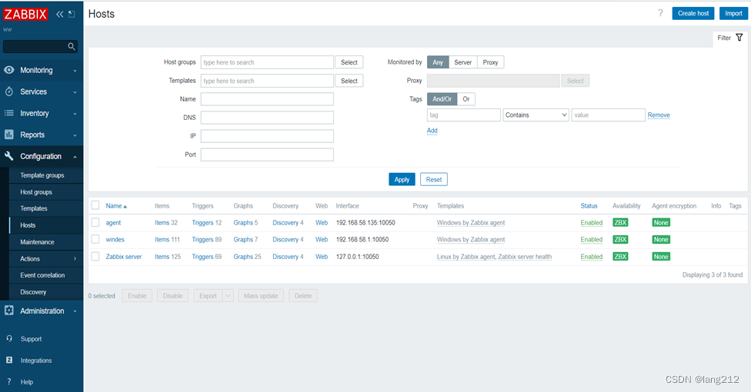Click the Add tag link
Image resolution: width=751 pixels, height=392 pixels.
click(432, 130)
